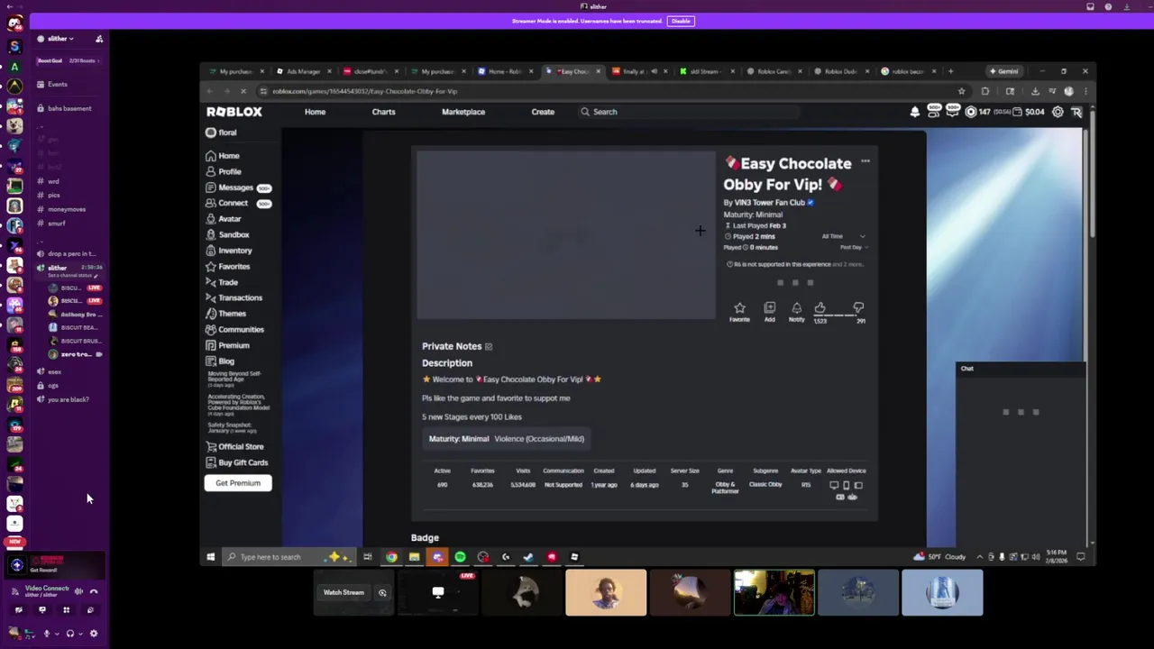Click the Steam icon in shared taskbar

[528, 557]
